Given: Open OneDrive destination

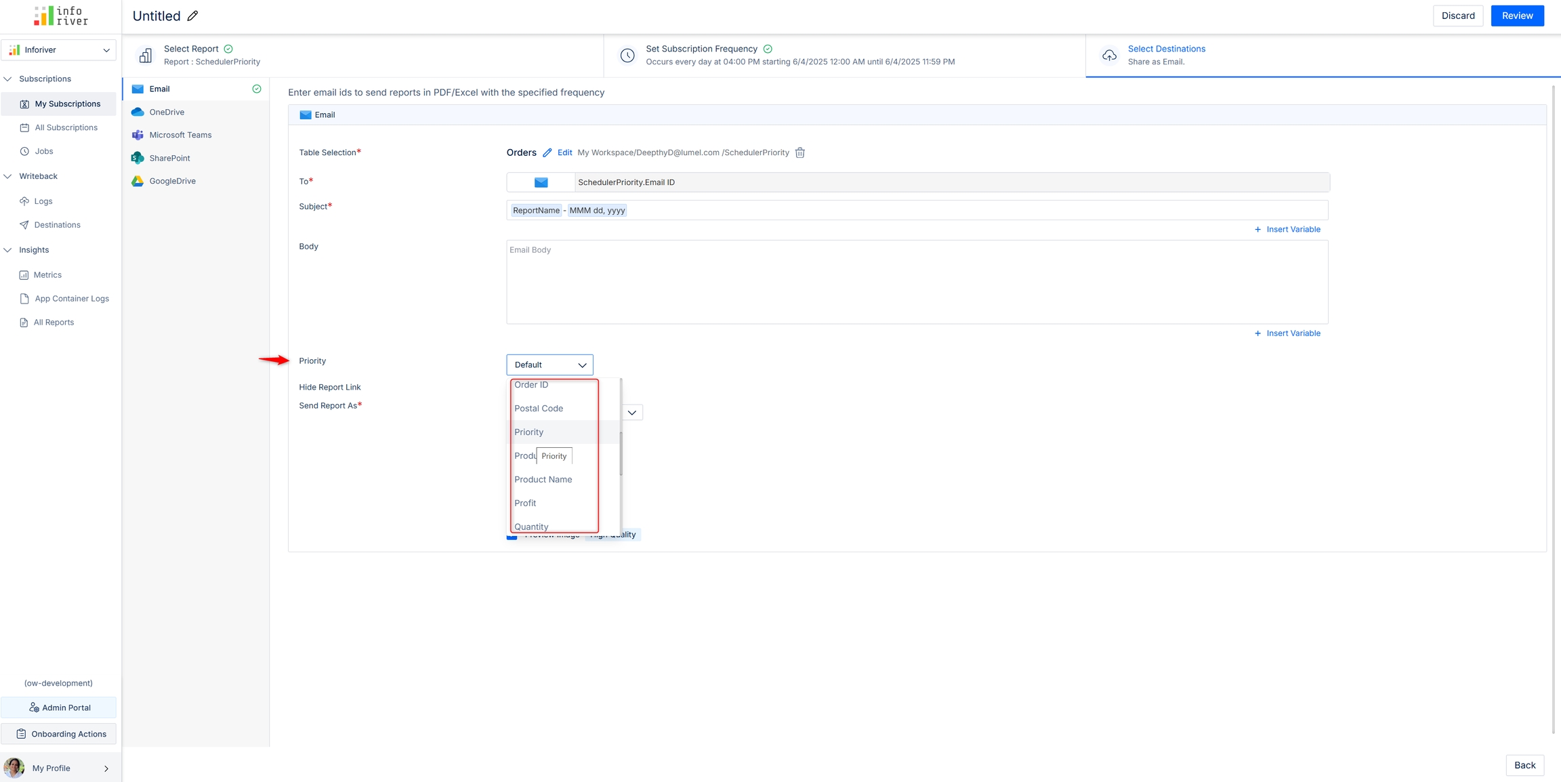Looking at the screenshot, I should click(x=167, y=112).
